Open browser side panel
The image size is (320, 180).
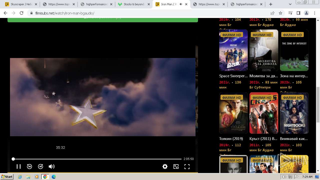pos(298,13)
